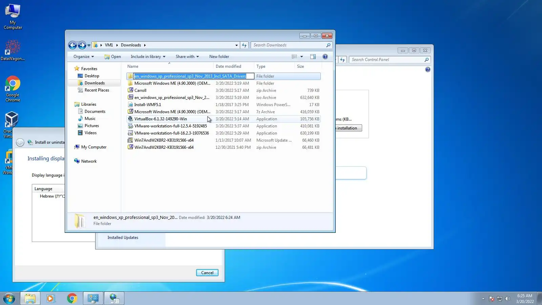The image size is (542, 305).
Task: Open the address bar history dropdown
Action: click(x=236, y=45)
